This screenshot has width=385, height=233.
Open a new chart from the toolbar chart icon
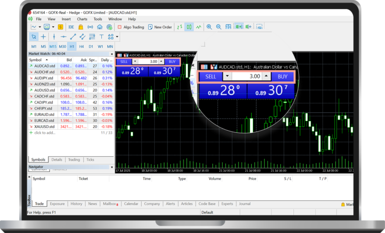coord(34,27)
